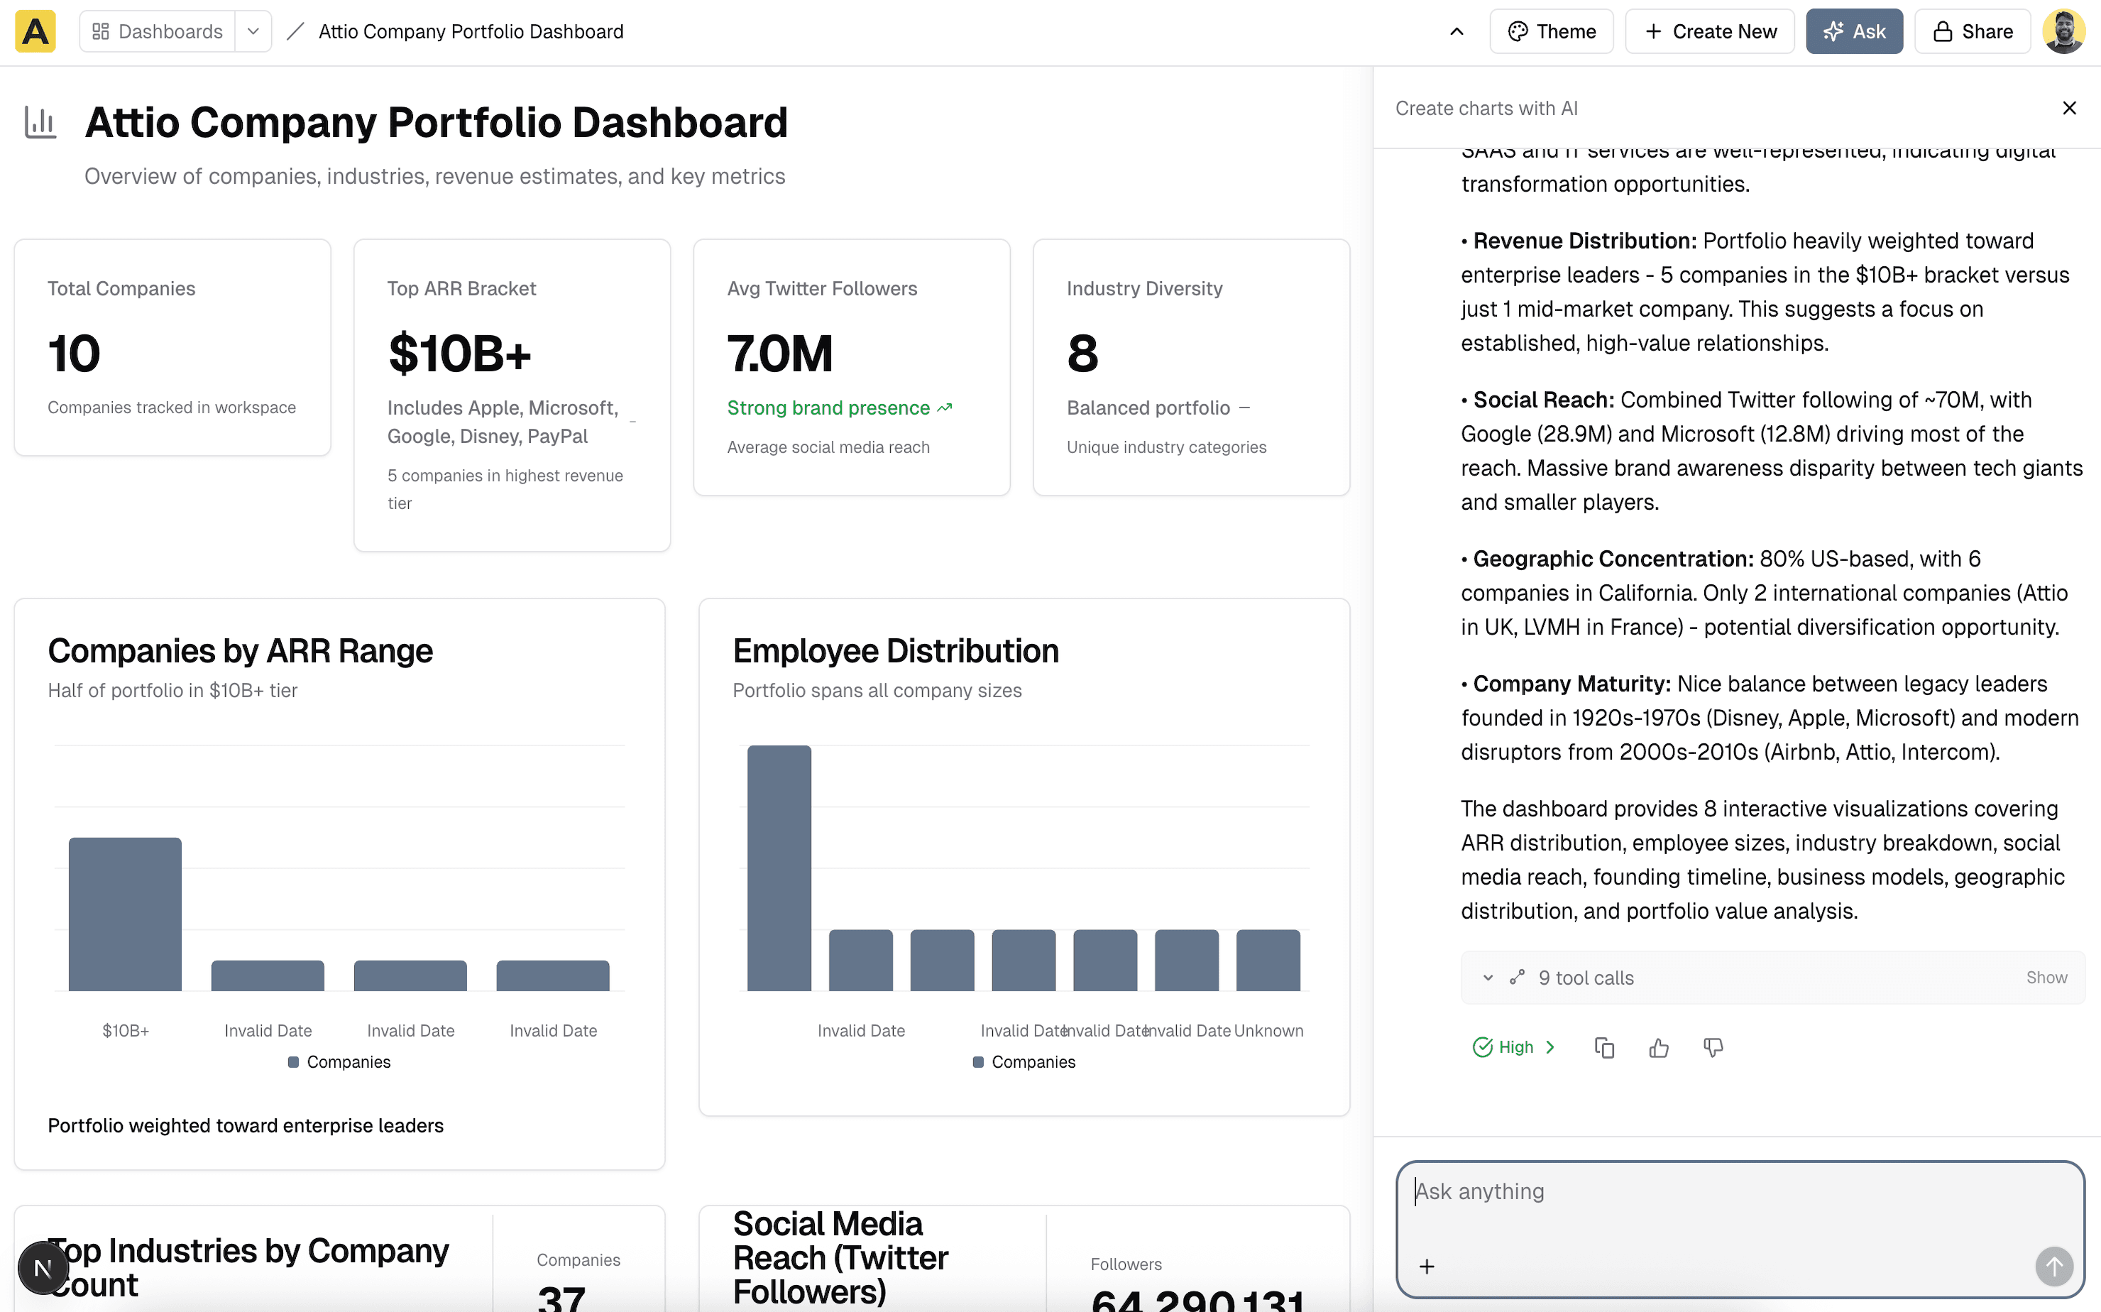Image resolution: width=2101 pixels, height=1312 pixels.
Task: Open the Dashboards menu
Action: (x=158, y=31)
